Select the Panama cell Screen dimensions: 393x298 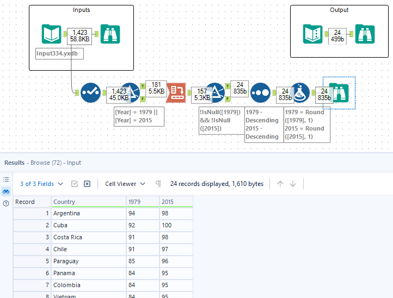point(89,273)
